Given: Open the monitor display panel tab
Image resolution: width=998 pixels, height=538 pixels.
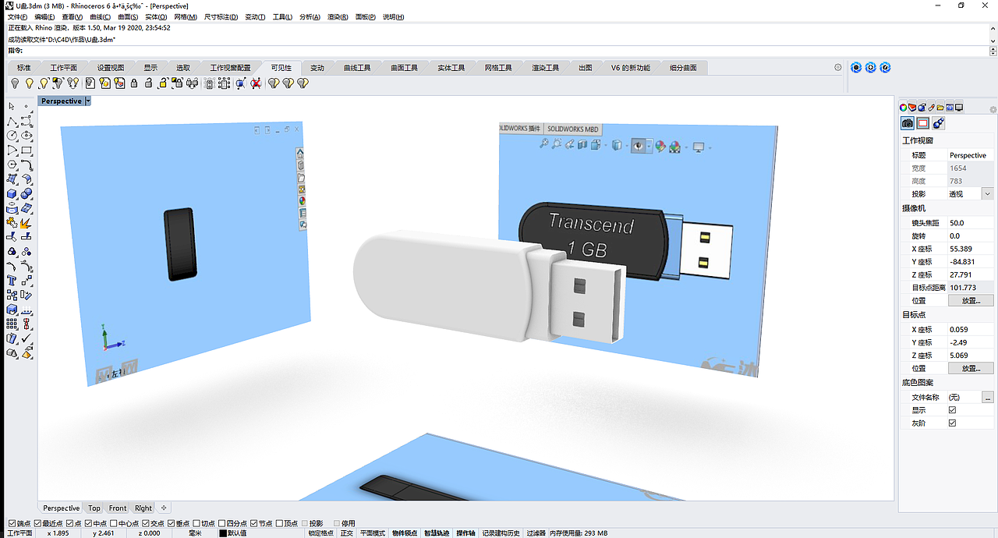Looking at the screenshot, I should pos(960,108).
